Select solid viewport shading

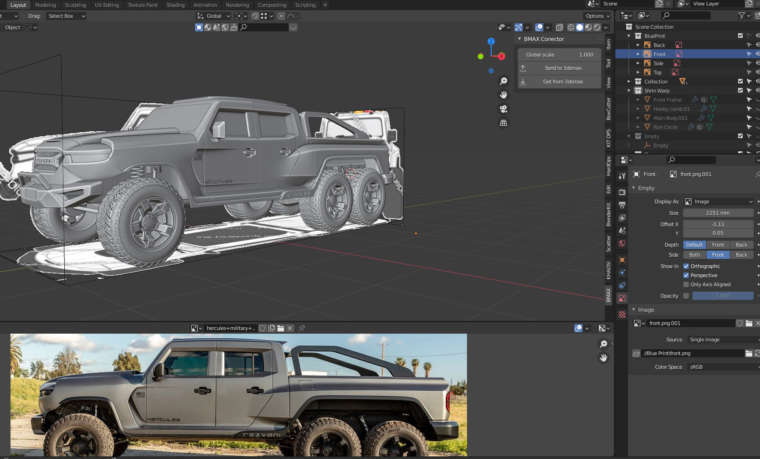click(580, 27)
